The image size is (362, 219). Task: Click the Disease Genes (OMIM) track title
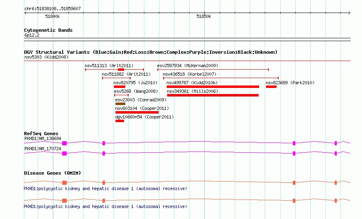[x=52, y=173]
